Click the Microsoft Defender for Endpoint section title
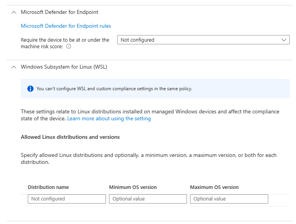296x224 pixels. click(59, 12)
